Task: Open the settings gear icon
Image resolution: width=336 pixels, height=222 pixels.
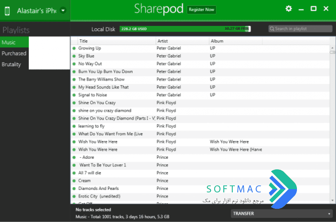Action: click(289, 9)
